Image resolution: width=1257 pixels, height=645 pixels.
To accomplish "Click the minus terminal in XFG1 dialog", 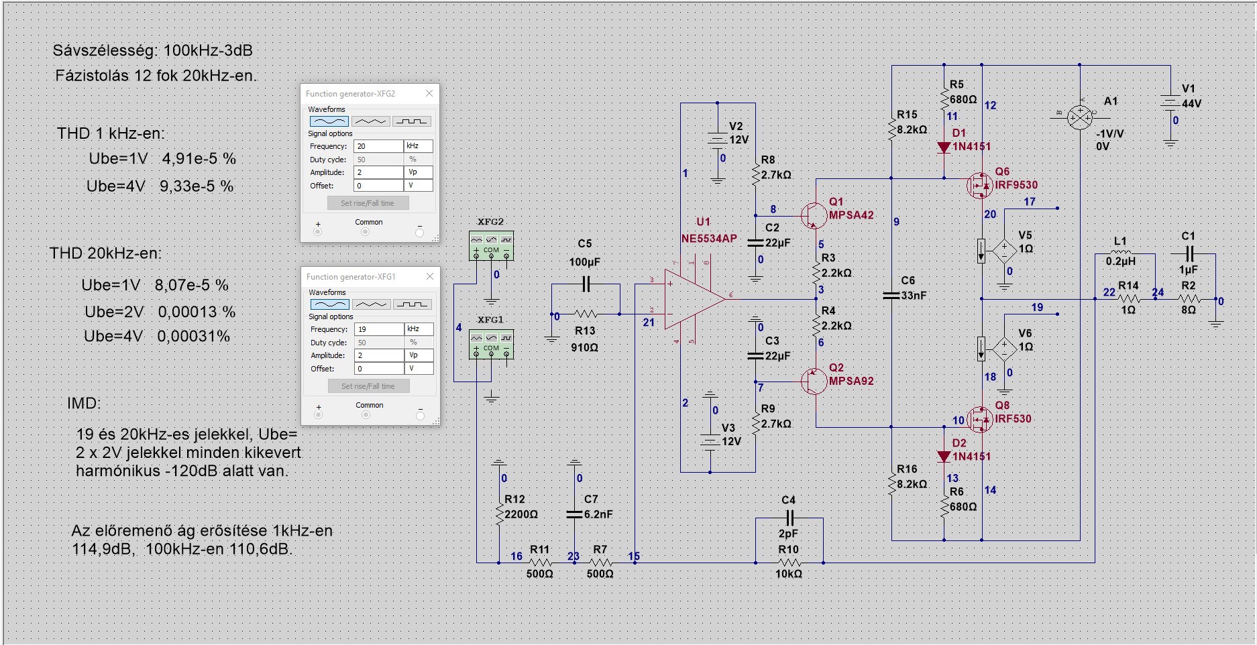I will point(421,416).
